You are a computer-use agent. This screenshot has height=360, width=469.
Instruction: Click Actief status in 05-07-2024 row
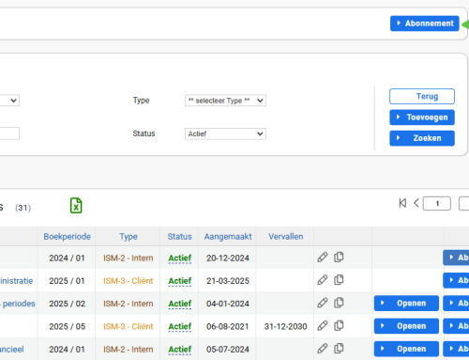coord(180,350)
